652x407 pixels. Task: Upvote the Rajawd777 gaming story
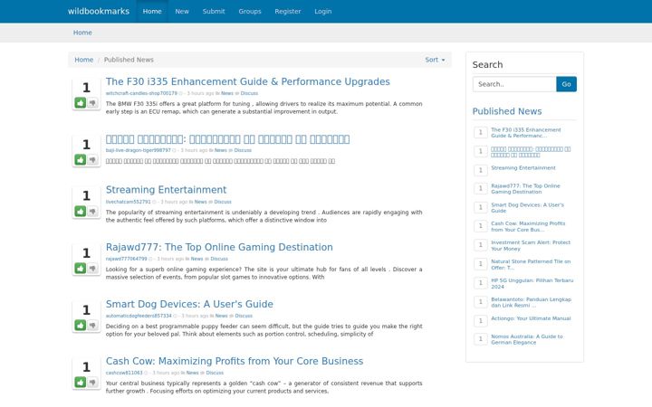[x=81, y=269]
